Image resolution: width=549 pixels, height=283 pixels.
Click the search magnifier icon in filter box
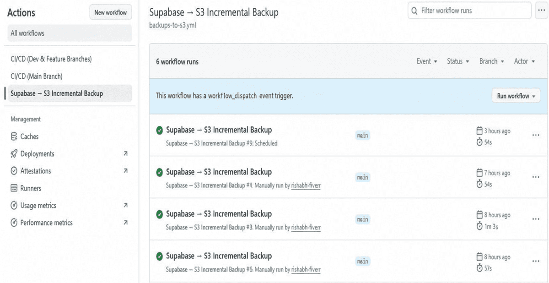click(x=414, y=11)
